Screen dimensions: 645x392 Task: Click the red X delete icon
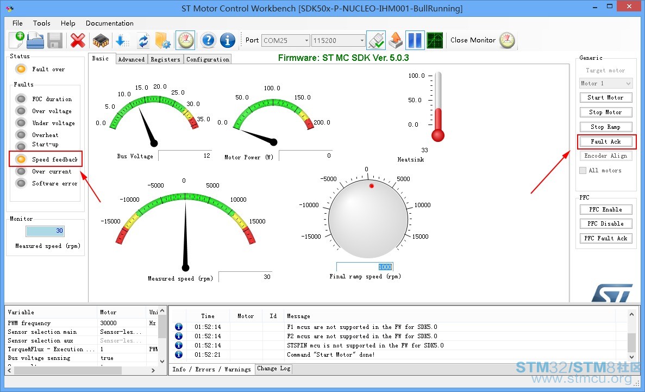coord(78,40)
